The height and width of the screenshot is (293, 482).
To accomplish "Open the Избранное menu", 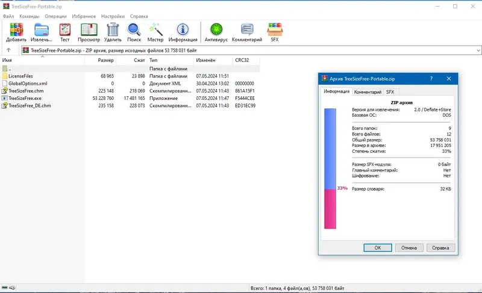I will pyautogui.click(x=84, y=16).
